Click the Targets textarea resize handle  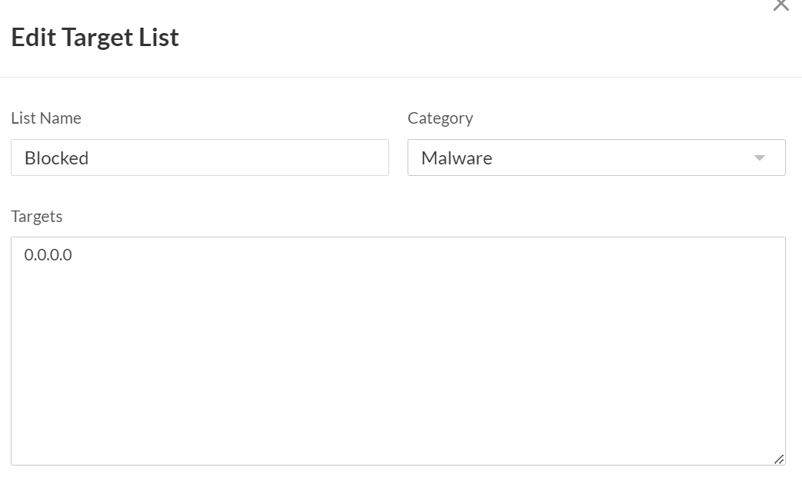[779, 459]
